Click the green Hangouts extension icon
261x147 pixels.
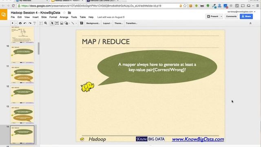(x=208, y=6)
